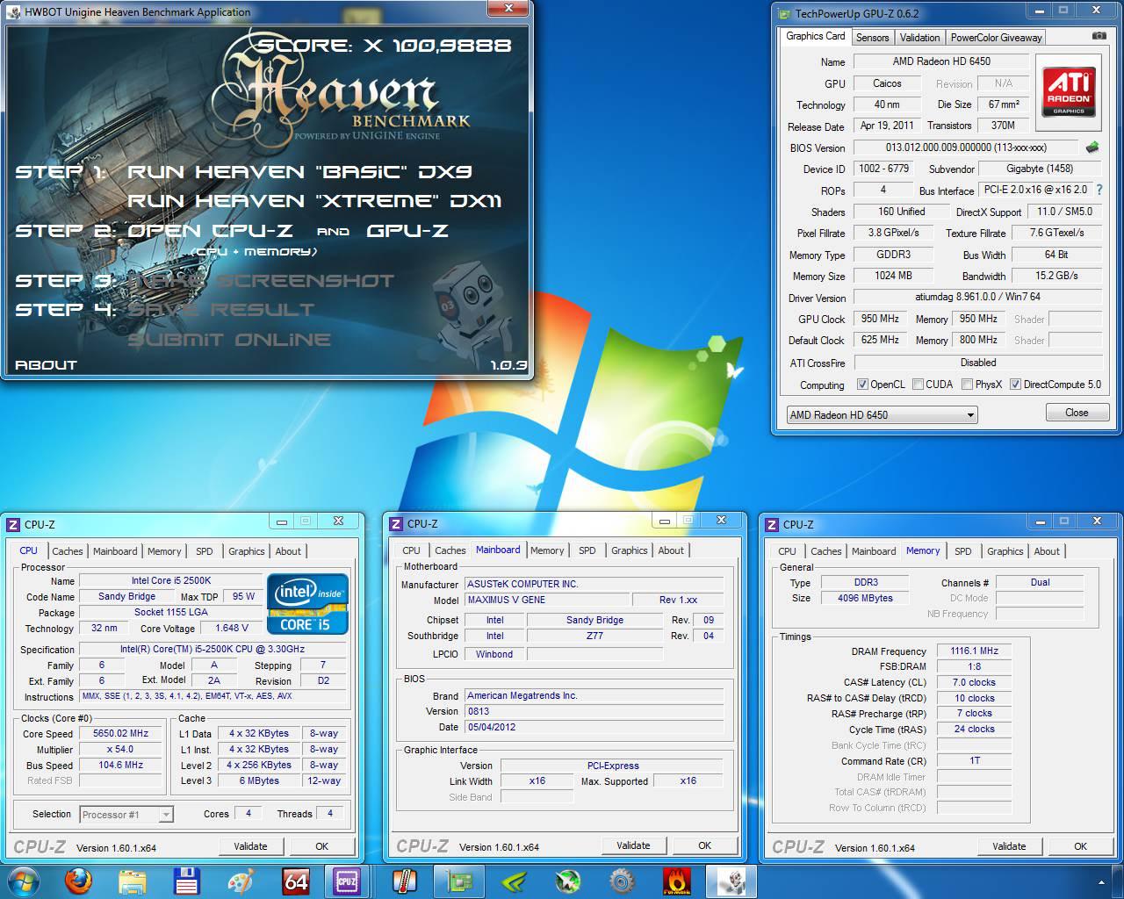The height and width of the screenshot is (899, 1124).
Task: Open SPD tab in the Mainboard CPU-Z window
Action: [587, 550]
